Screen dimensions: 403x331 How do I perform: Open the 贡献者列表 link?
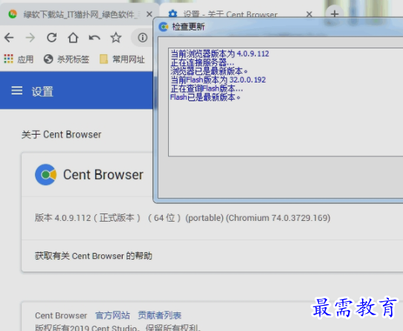click(x=160, y=315)
